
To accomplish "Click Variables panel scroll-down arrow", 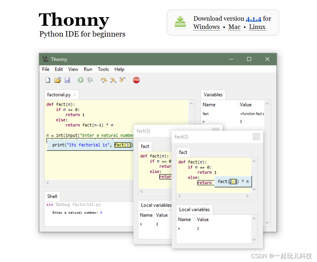I will coord(267,223).
